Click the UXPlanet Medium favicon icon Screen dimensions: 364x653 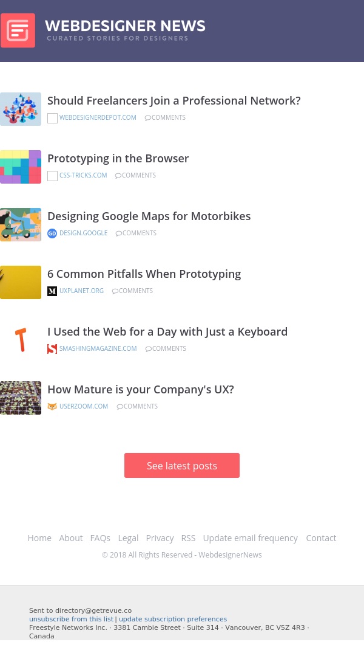tap(52, 291)
